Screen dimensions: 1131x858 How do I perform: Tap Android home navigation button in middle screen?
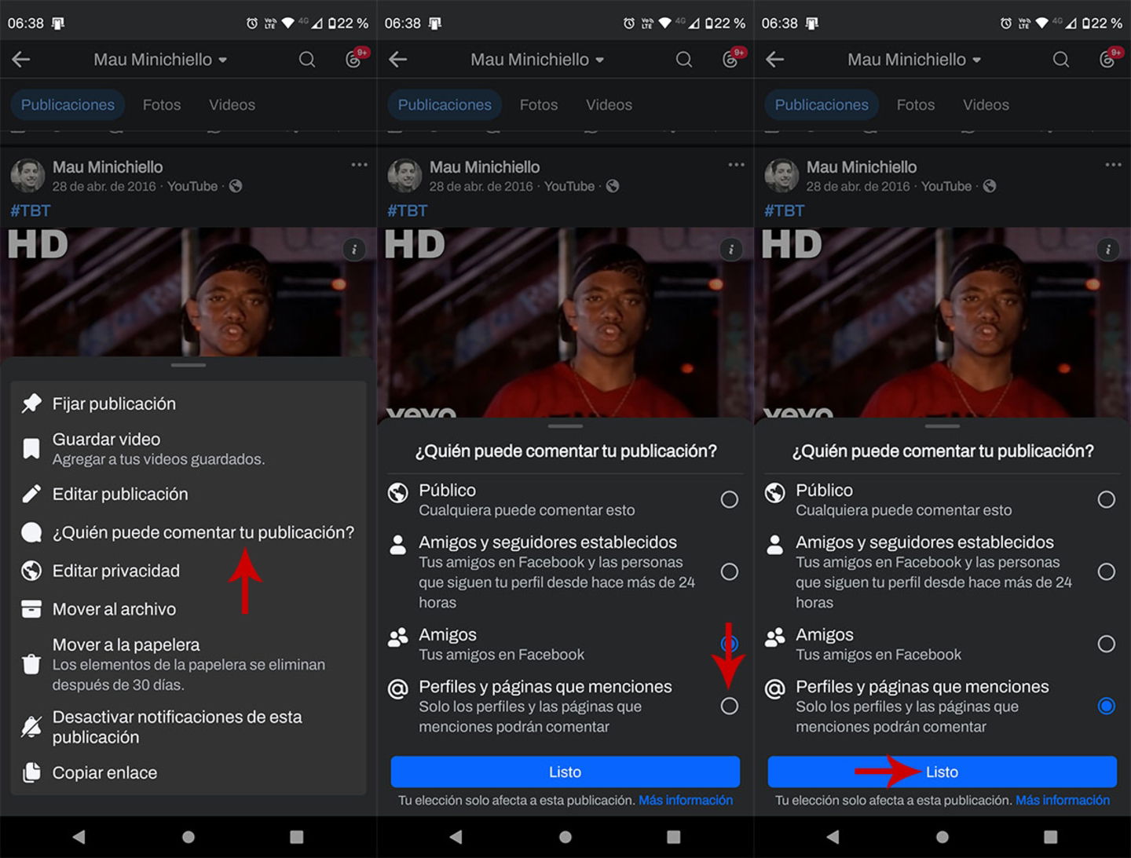[x=565, y=837]
